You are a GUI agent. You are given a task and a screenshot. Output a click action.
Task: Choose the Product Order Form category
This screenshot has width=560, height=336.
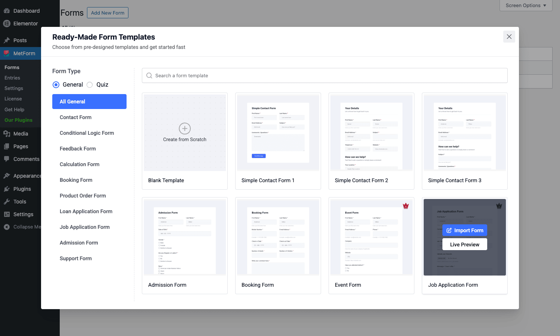coord(83,196)
